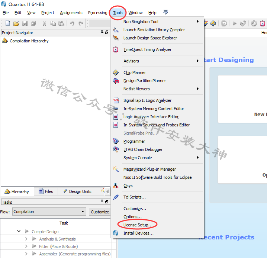Click the Save All toolbar icon
Image resolution: width=267 pixels, height=258 pixels.
coord(33,23)
